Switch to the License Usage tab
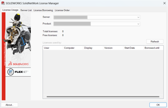This screenshot has width=168, height=108. (10, 10)
